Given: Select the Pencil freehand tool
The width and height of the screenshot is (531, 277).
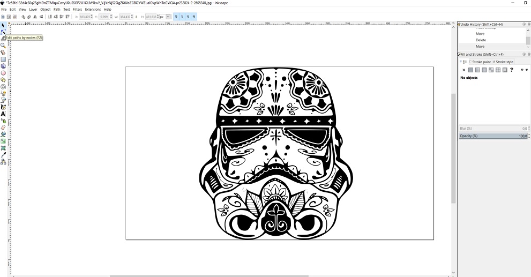Looking at the screenshot, I should tap(3, 93).
